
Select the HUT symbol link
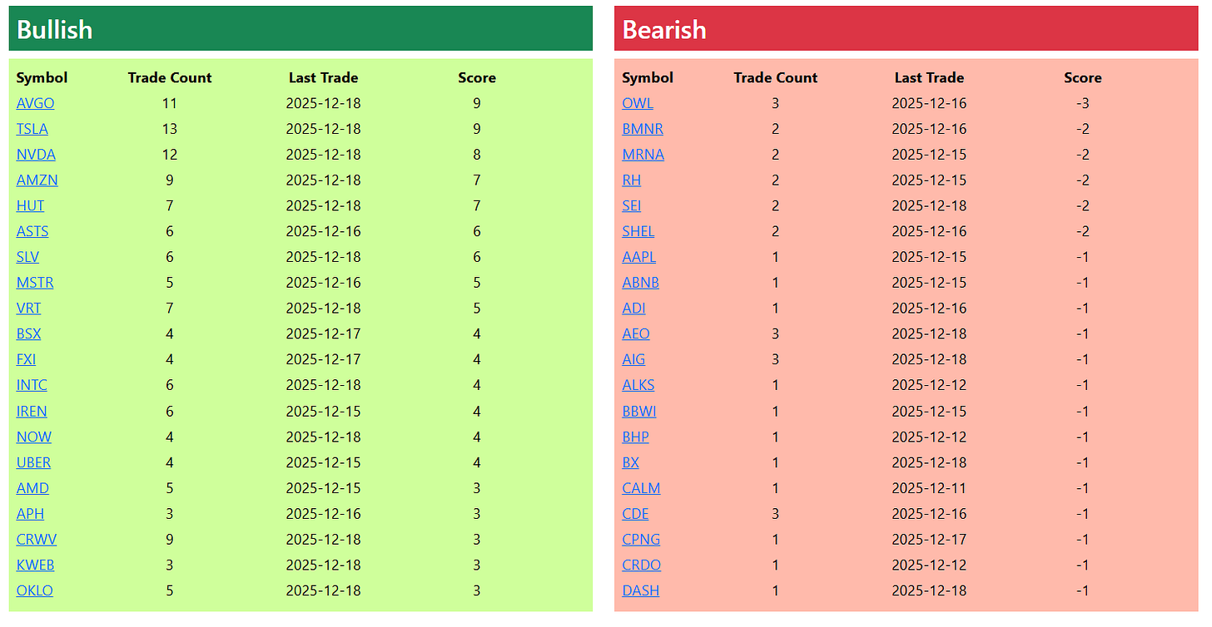(31, 206)
